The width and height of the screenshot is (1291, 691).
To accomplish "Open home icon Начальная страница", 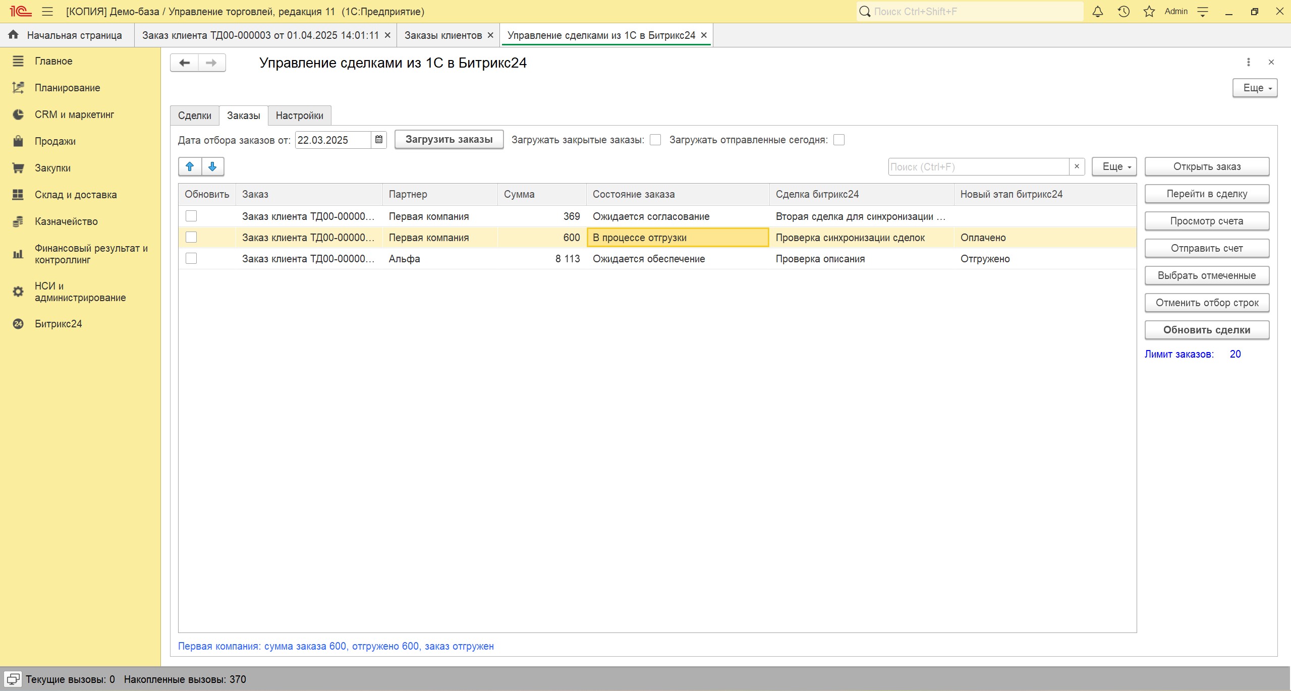I will tap(14, 35).
